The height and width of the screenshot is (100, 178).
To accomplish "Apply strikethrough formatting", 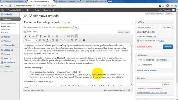I will point(33,36).
